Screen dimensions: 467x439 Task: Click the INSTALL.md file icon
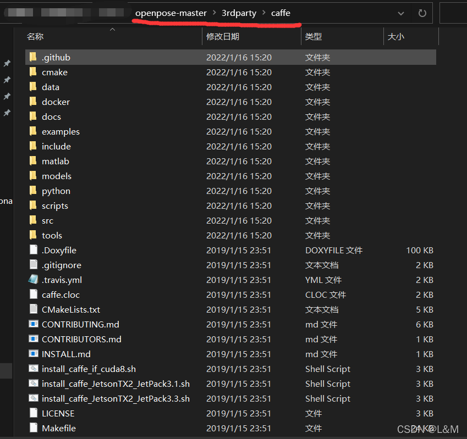(34, 354)
